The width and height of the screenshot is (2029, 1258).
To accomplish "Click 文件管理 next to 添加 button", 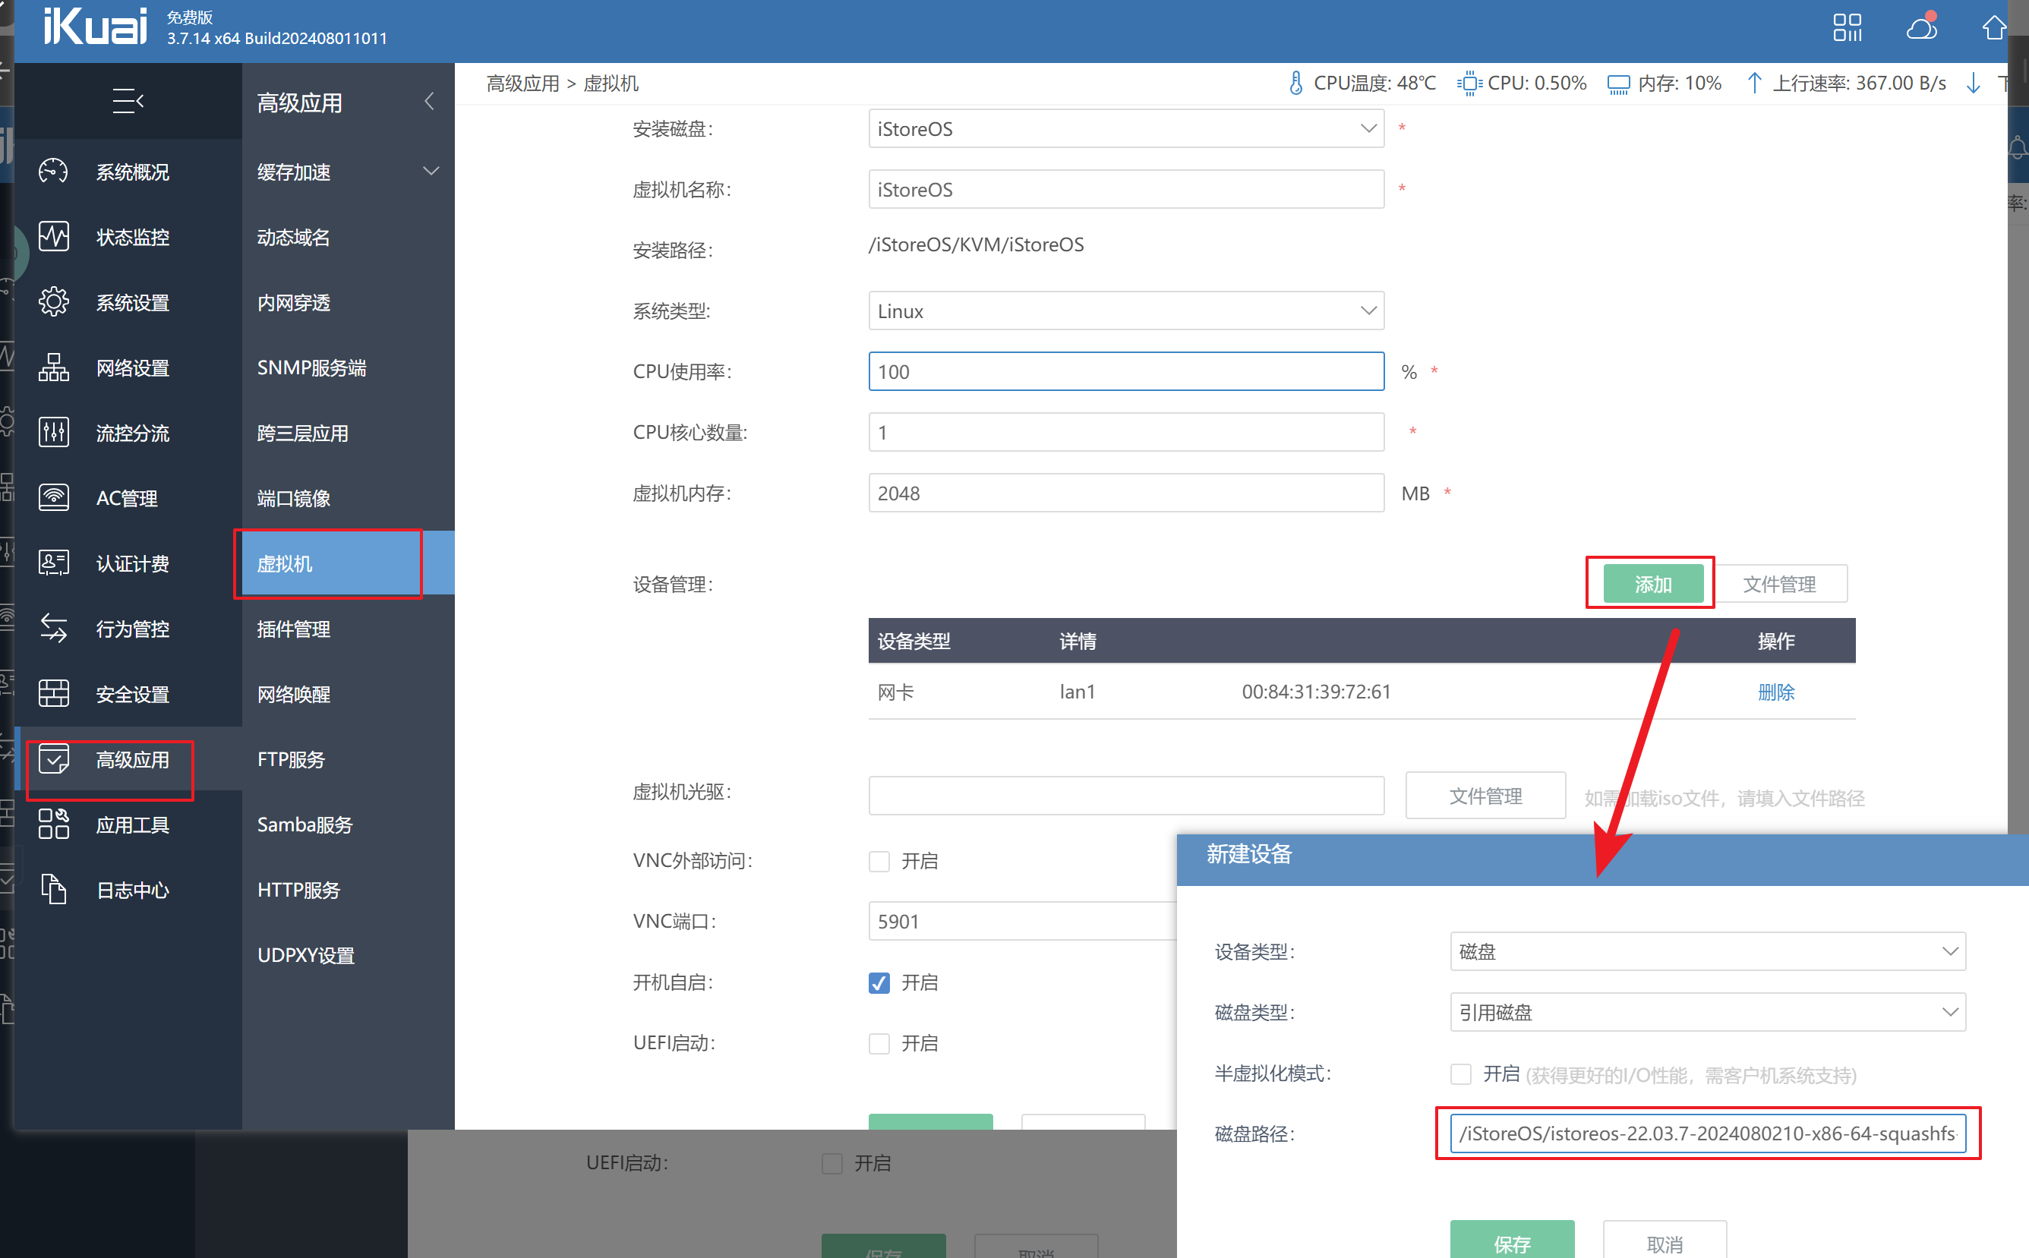I will coord(1779,583).
